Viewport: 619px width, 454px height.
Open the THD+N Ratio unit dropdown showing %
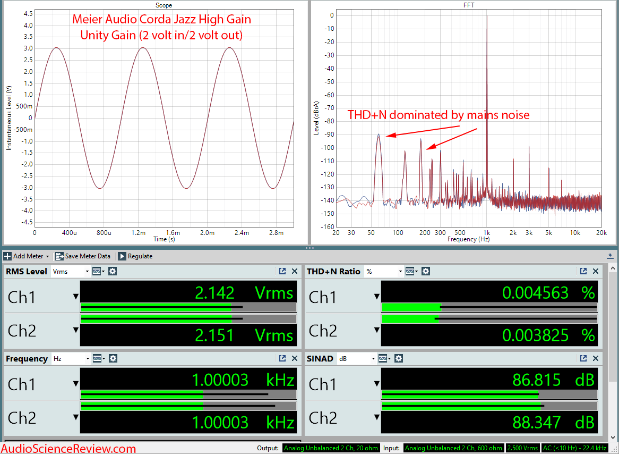click(x=383, y=271)
